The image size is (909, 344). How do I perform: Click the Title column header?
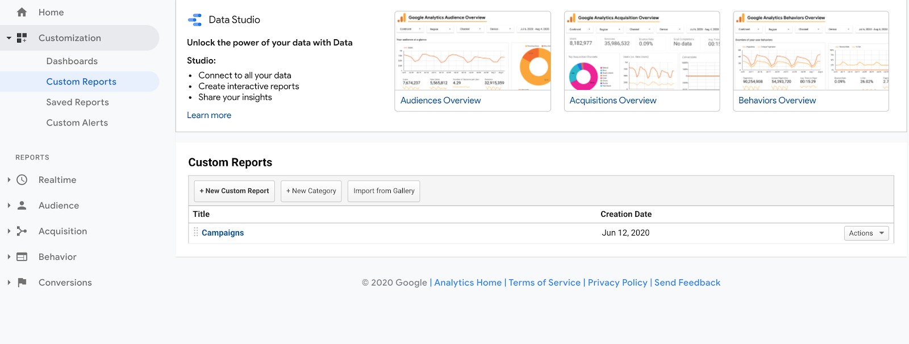(x=201, y=214)
